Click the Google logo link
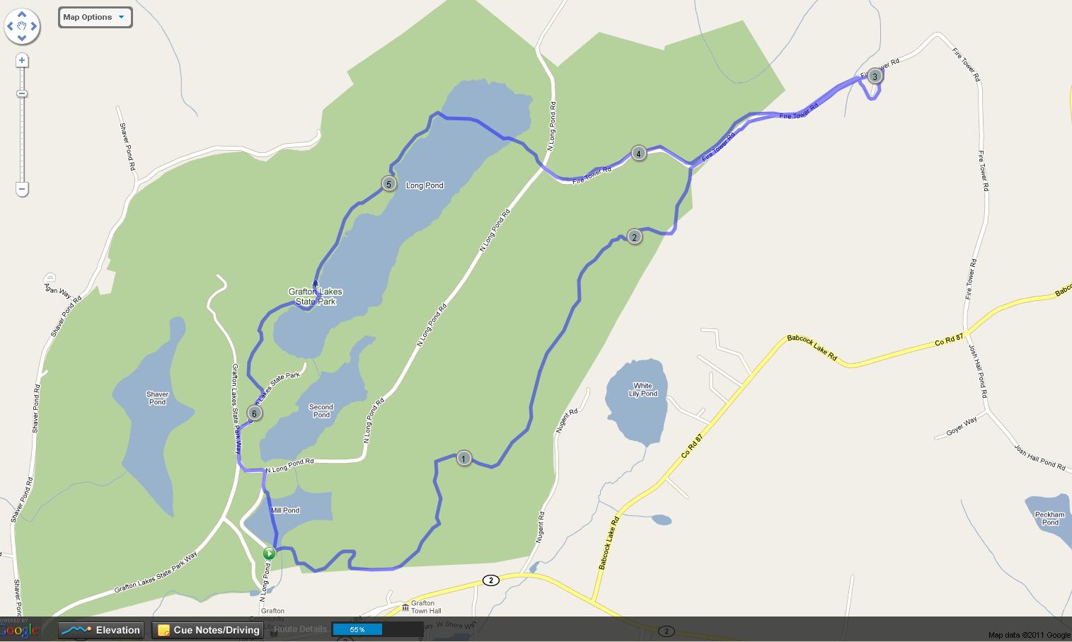Viewport: 1072px width, 642px height. (x=19, y=631)
